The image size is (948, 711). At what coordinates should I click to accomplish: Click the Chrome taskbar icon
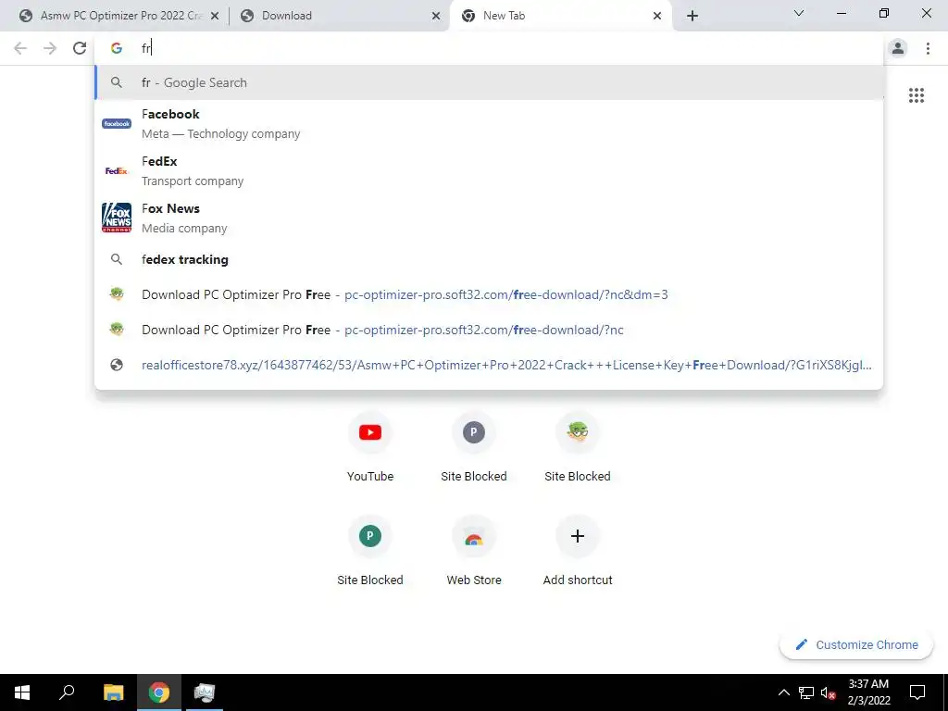pyautogui.click(x=159, y=692)
